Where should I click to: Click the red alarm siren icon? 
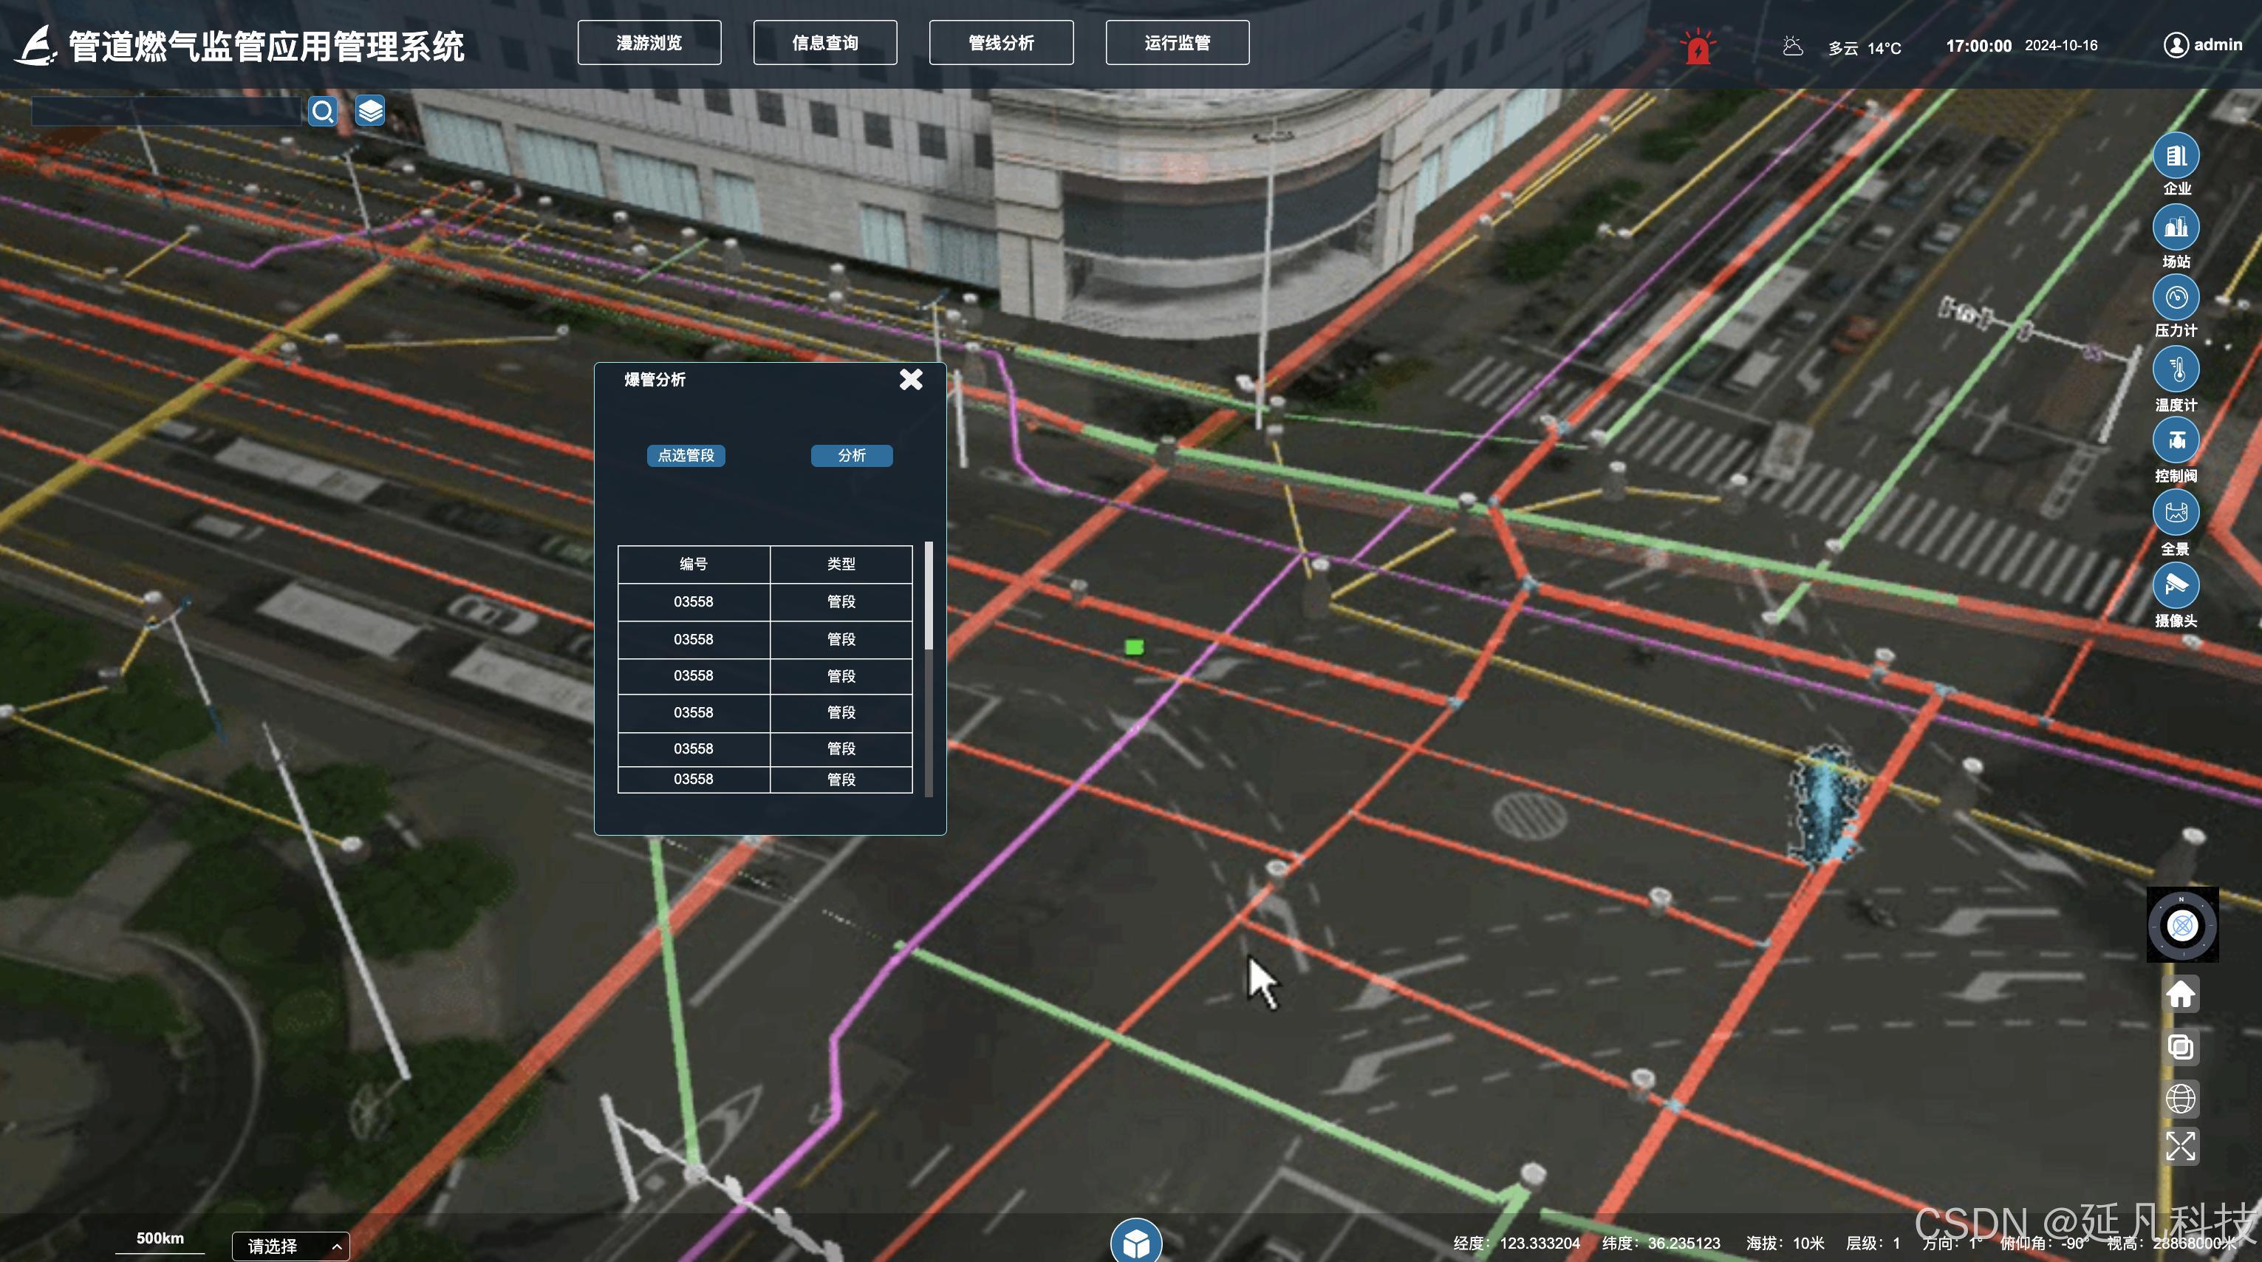click(x=1698, y=47)
